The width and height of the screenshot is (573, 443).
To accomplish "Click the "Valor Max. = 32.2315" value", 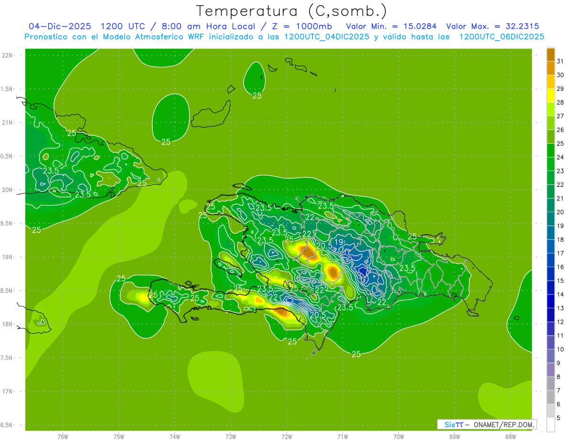I will point(493,26).
